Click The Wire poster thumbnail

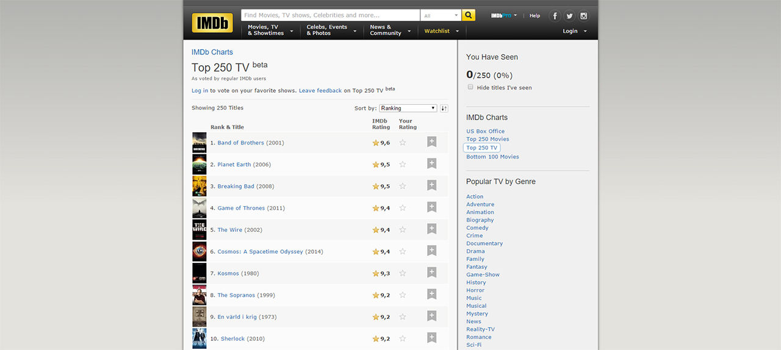point(200,230)
